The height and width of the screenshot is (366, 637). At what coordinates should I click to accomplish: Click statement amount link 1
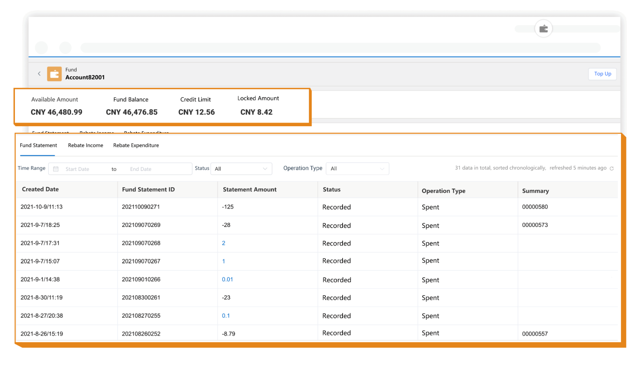(x=223, y=261)
